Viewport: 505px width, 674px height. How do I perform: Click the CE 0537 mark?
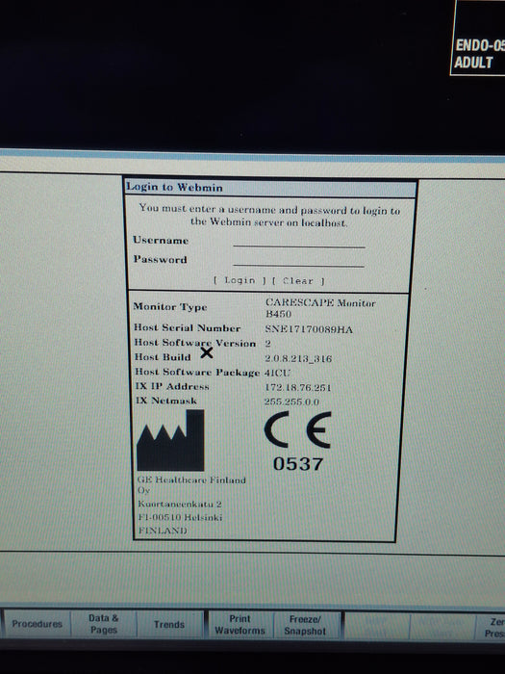point(297,442)
